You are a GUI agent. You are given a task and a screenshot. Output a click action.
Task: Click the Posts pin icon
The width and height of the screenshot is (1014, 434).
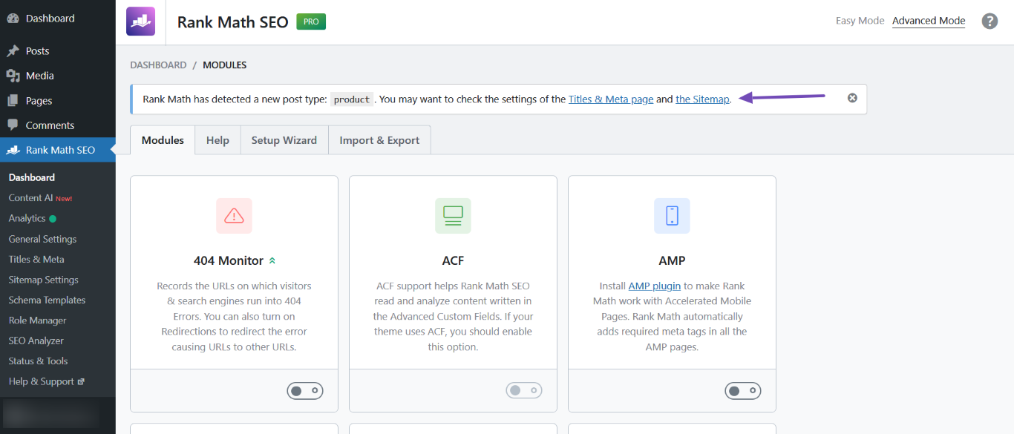pos(13,51)
